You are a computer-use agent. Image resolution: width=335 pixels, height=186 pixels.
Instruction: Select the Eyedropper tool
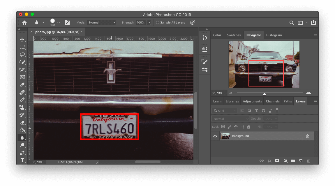click(22, 85)
